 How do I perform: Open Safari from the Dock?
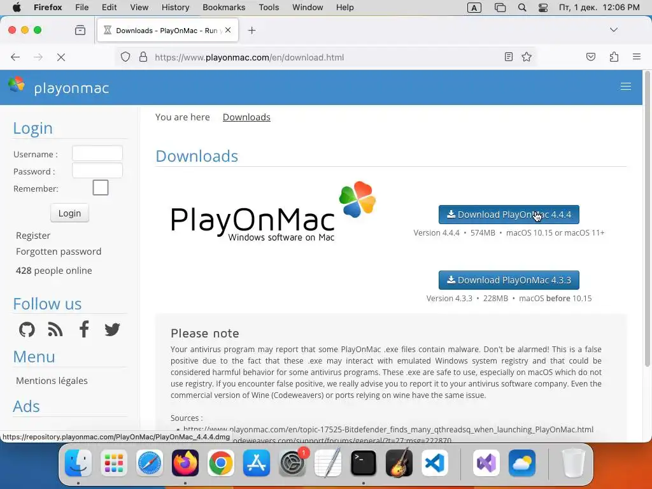[x=150, y=463]
